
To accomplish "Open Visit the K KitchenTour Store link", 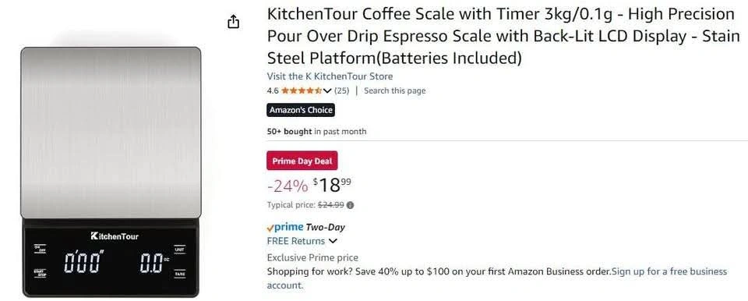I will (x=330, y=76).
